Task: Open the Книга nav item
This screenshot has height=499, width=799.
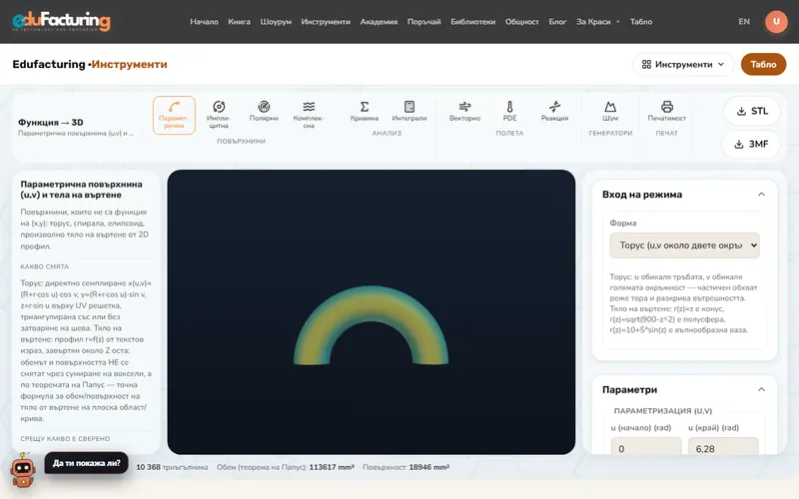Action: (x=239, y=21)
